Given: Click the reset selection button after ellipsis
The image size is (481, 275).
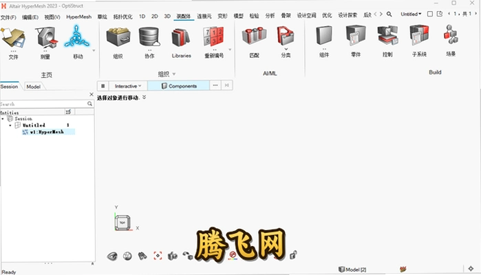Looking at the screenshot, I should (x=226, y=85).
